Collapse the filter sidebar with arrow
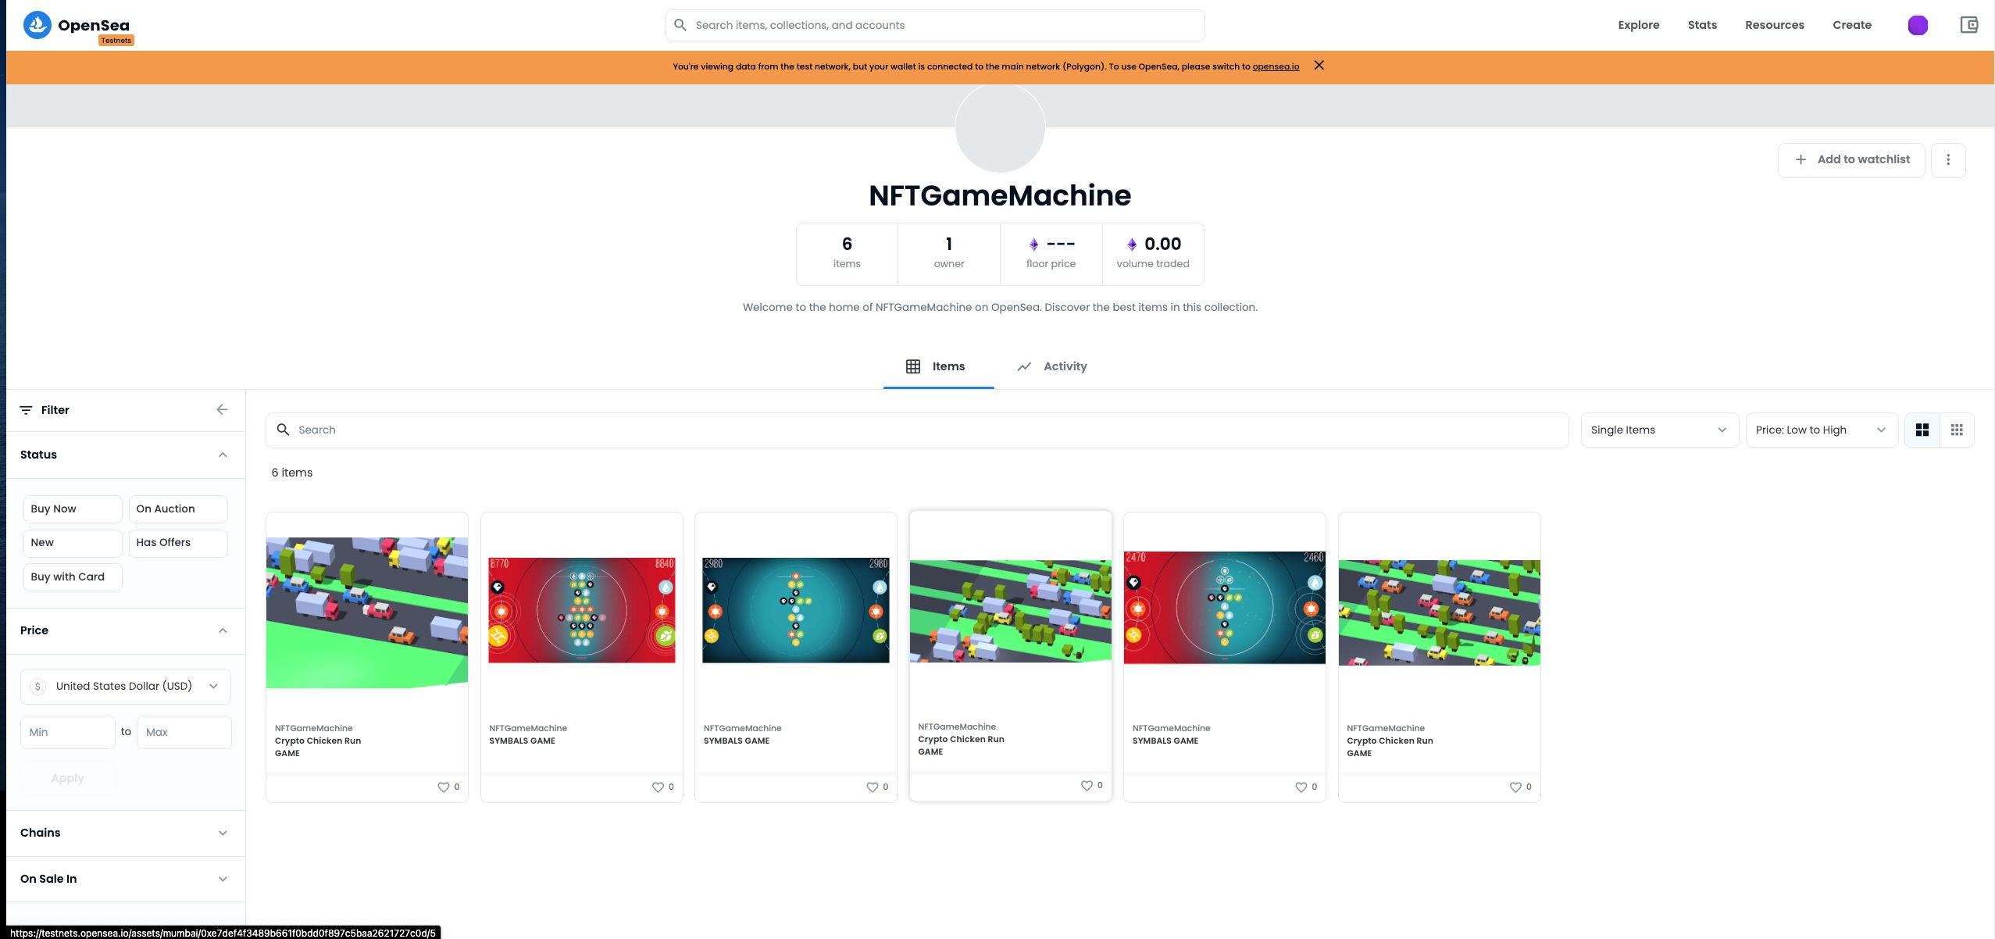This screenshot has width=1995, height=939. coord(222,409)
